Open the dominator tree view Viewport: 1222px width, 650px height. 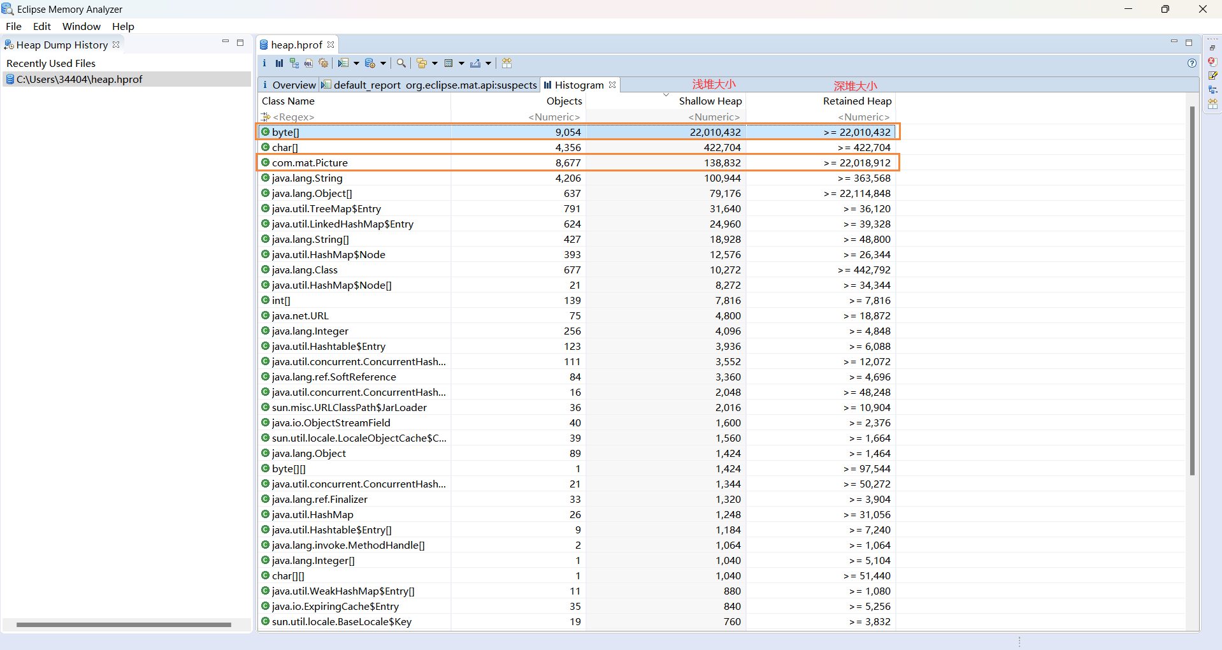click(294, 63)
